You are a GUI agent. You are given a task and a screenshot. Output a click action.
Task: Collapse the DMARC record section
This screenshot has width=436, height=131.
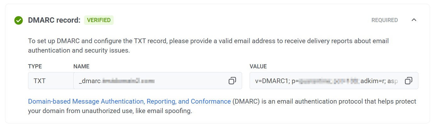[414, 20]
